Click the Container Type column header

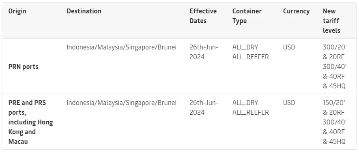(247, 16)
